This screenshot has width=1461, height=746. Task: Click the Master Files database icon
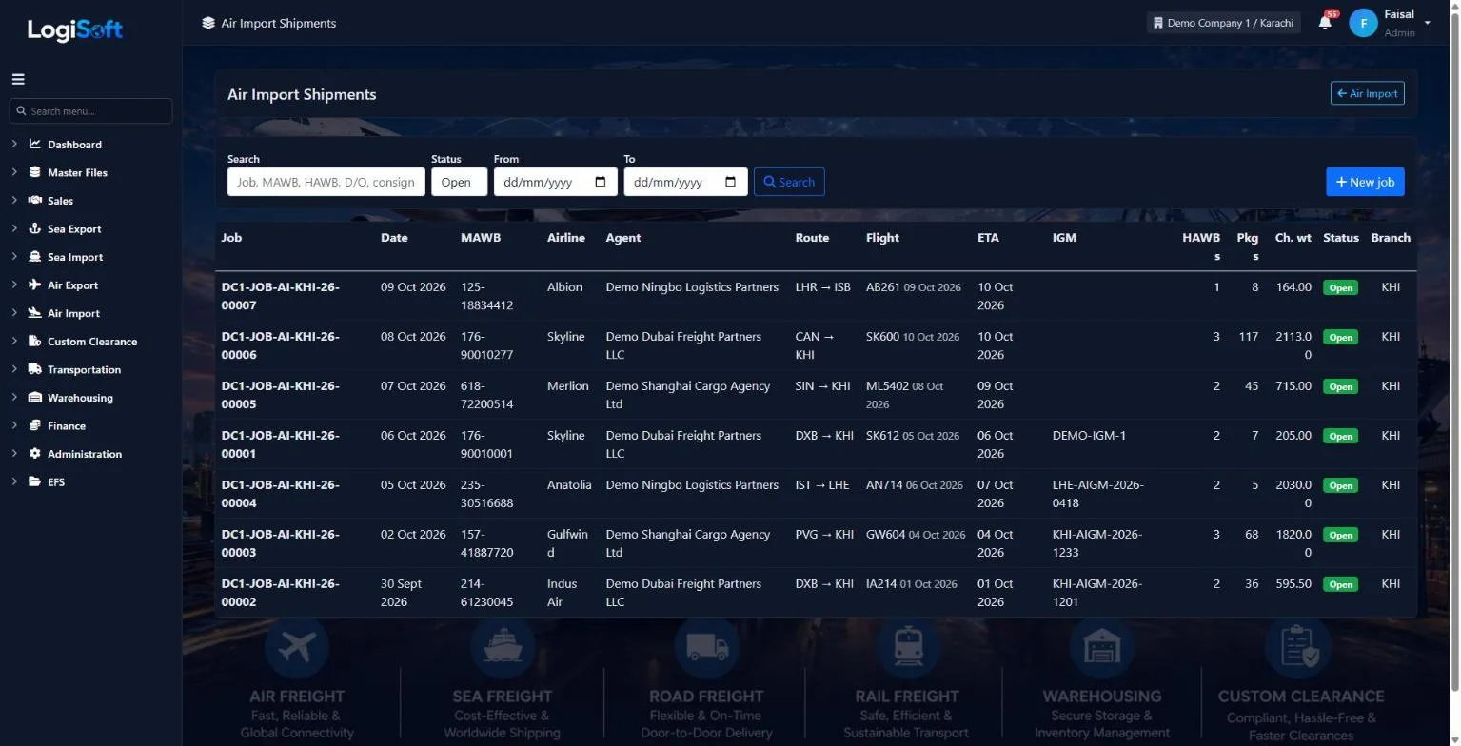(x=35, y=172)
